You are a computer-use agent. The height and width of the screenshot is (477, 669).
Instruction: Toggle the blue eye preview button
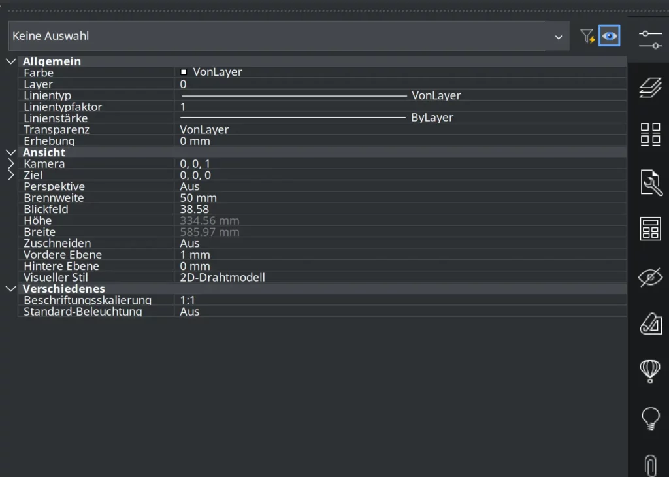pos(610,36)
